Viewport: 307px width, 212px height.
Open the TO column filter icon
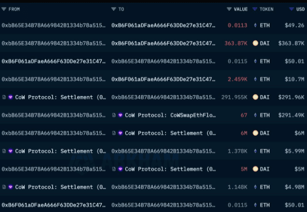pos(113,9)
